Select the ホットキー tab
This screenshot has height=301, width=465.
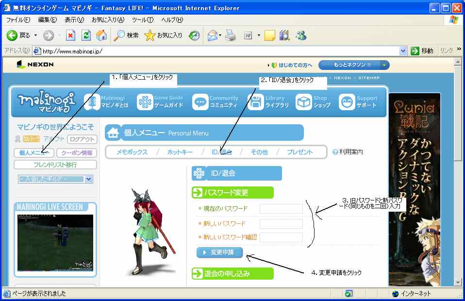180,152
